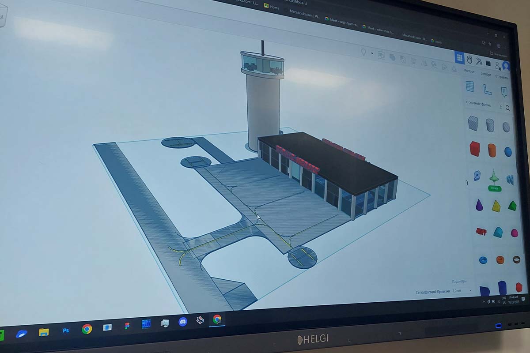Search shapes with the magnifier icon

click(x=508, y=108)
